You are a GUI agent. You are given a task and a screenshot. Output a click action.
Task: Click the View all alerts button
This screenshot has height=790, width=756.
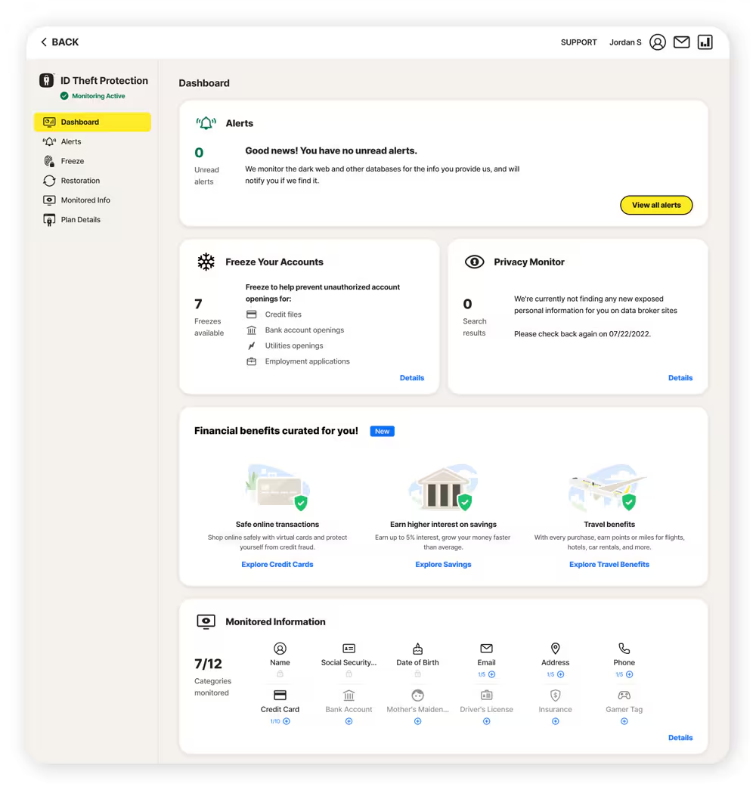tap(656, 205)
